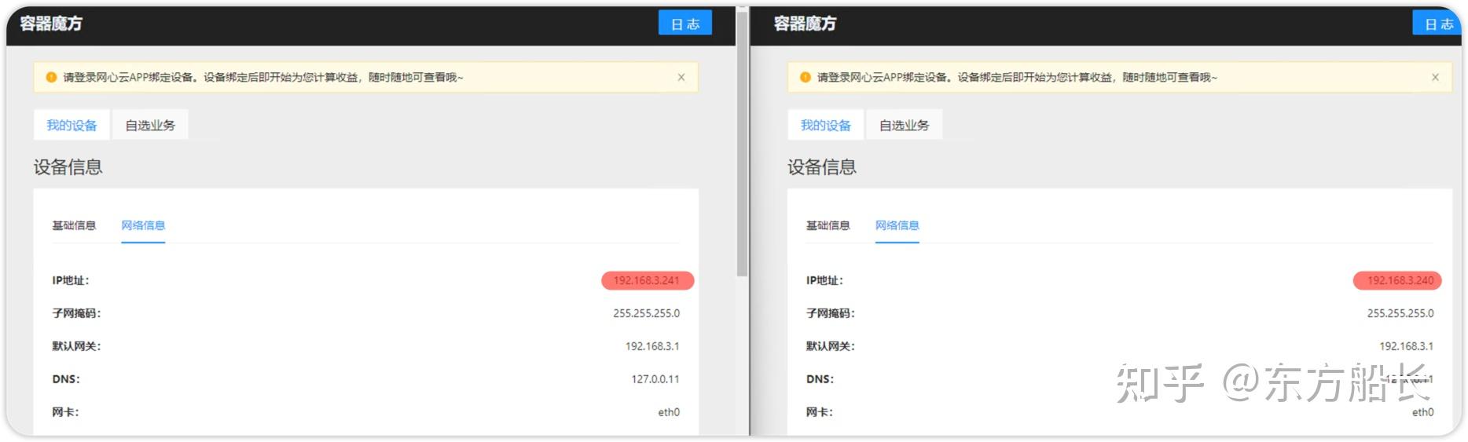Dismiss the notice banner in left window
The height and width of the screenshot is (442, 1468).
click(x=681, y=77)
